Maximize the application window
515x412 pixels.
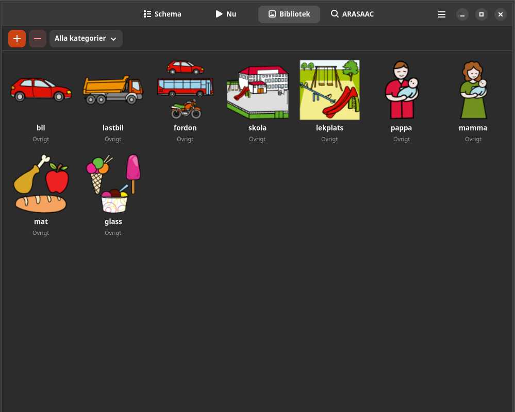481,14
